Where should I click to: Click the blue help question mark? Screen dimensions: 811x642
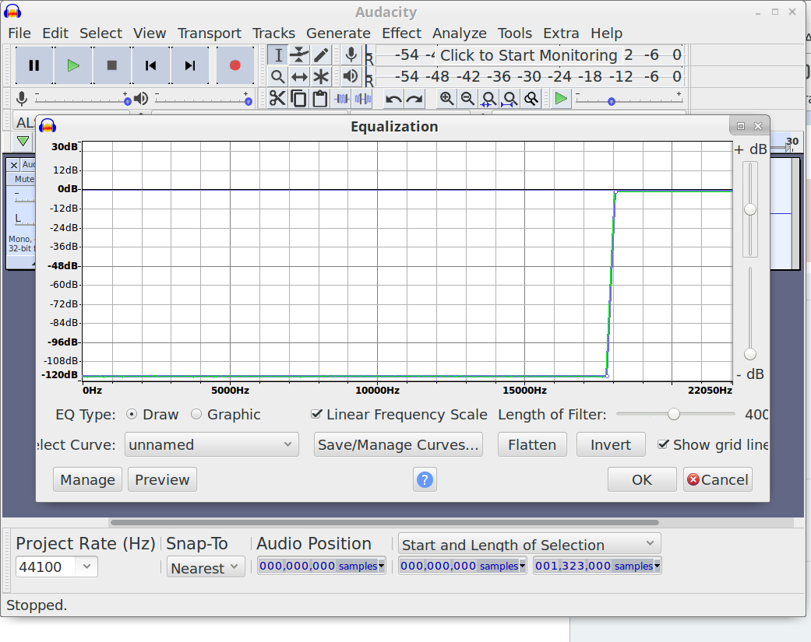click(x=425, y=479)
